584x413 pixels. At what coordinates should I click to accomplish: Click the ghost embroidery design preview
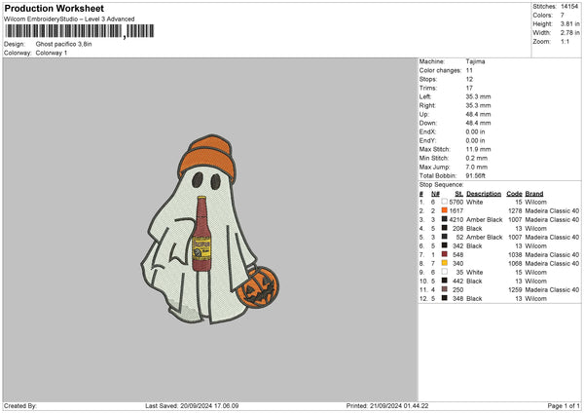[x=209, y=229]
